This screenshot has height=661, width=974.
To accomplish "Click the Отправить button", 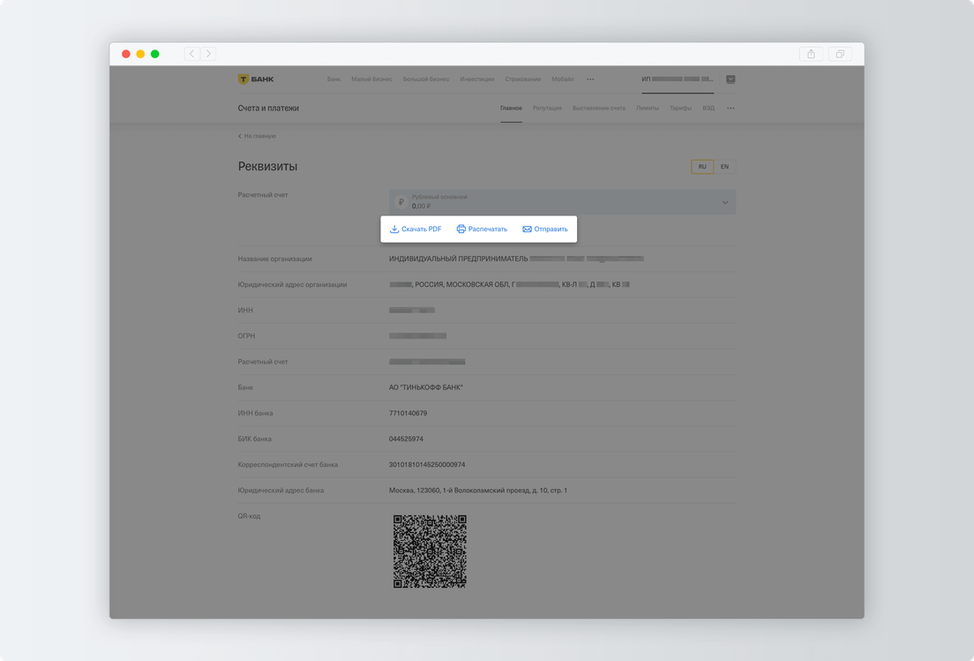I will tap(545, 229).
